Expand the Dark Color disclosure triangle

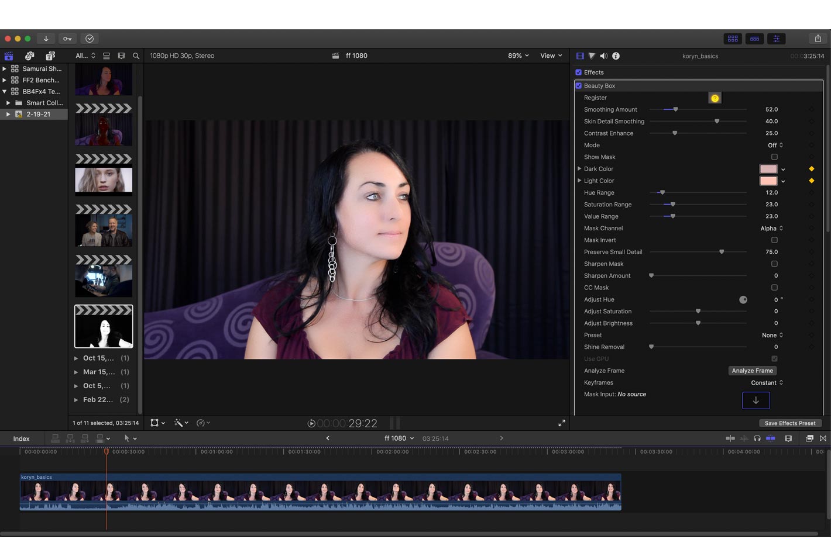click(x=579, y=169)
